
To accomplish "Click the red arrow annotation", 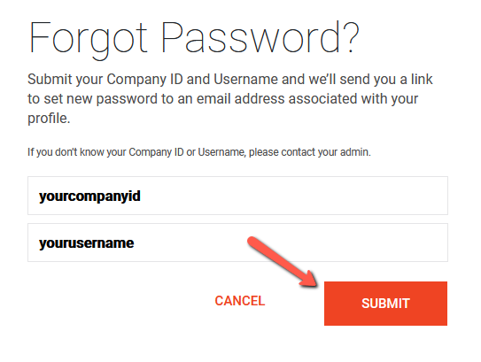I will (x=283, y=261).
